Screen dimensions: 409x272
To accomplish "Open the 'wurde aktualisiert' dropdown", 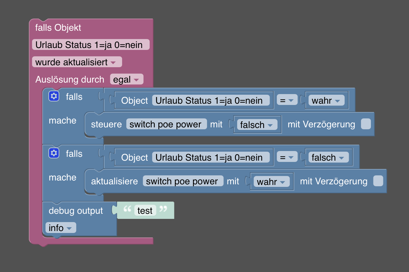I will click(x=77, y=62).
